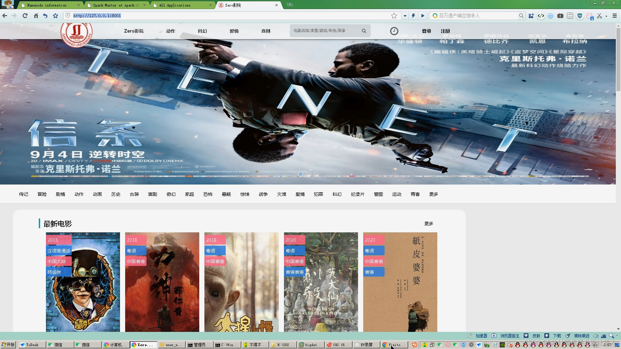Bookmark page with address bar star

point(394,16)
